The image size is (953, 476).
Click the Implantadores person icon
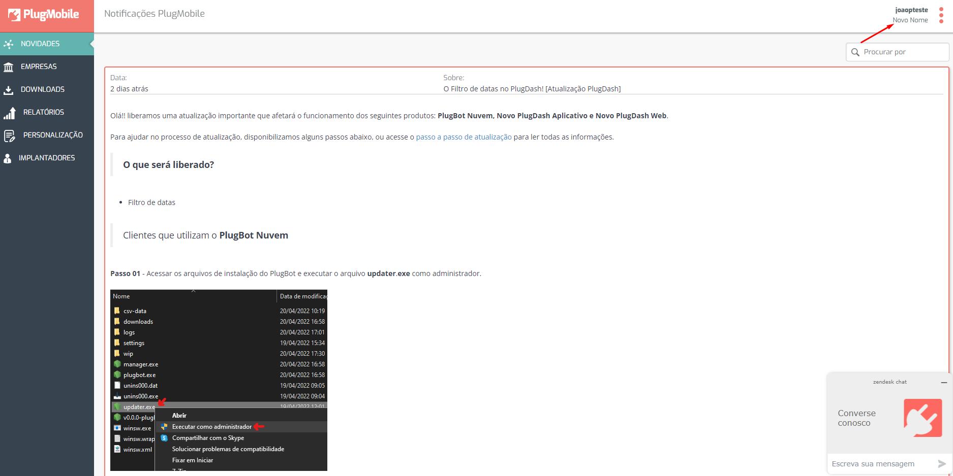pyautogui.click(x=8, y=158)
